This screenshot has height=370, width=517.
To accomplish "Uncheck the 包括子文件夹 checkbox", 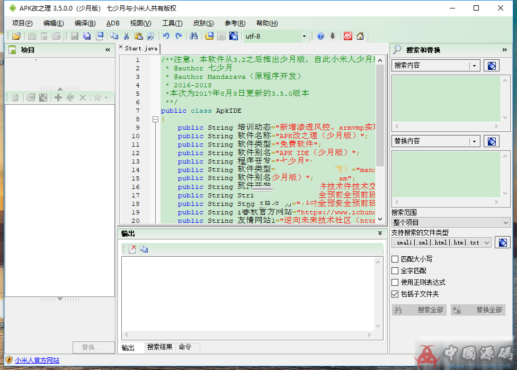I will coord(395,294).
